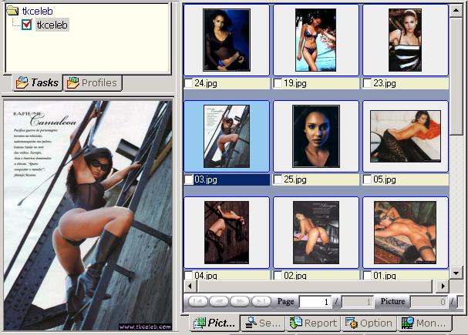
Task: Tick the checkbox next to 03.jpg
Action: click(189, 179)
